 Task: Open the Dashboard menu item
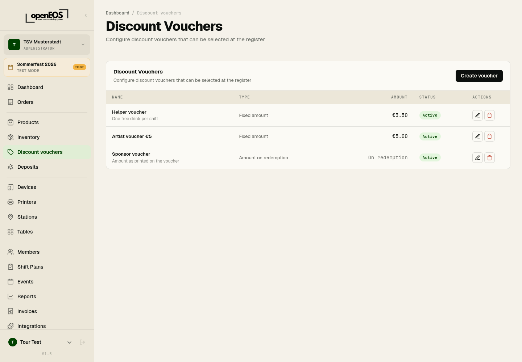tap(47, 87)
